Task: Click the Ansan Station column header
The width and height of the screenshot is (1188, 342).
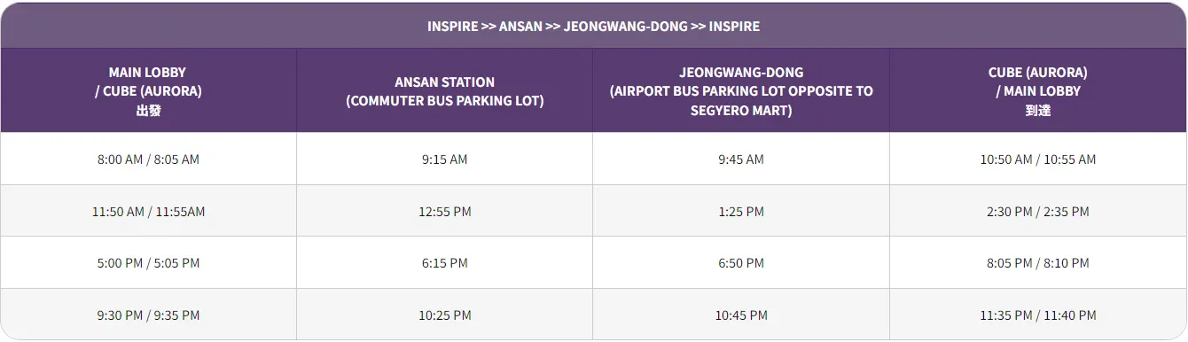Action: [444, 90]
